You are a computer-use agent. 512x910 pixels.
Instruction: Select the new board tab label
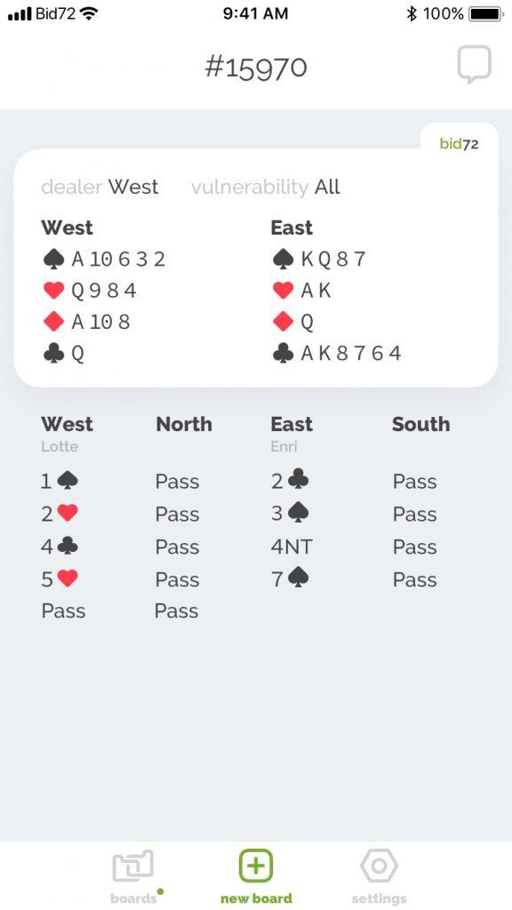tap(256, 898)
